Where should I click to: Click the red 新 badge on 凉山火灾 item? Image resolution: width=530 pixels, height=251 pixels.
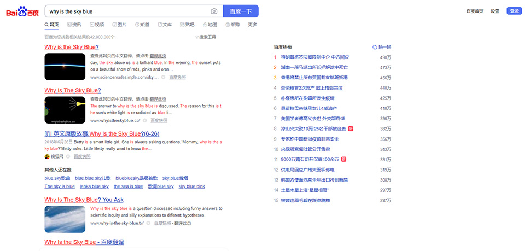[x=351, y=129]
